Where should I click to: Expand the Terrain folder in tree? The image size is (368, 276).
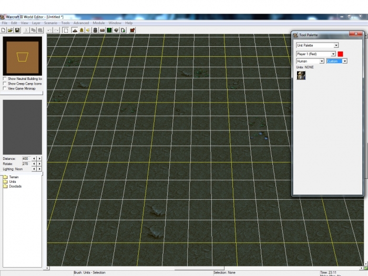click(x=5, y=177)
